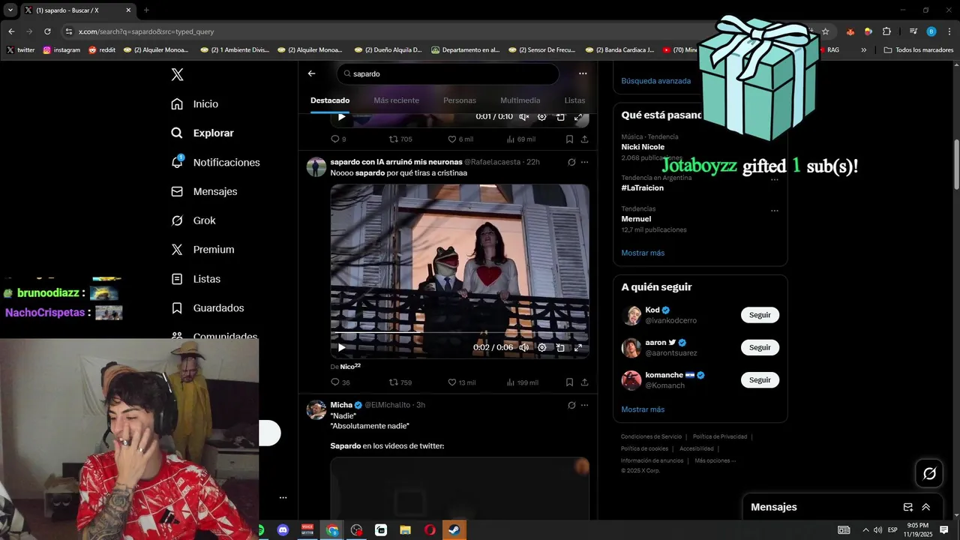960x540 pixels.
Task: Expand Windows system tray hidden icons
Action: [865, 530]
